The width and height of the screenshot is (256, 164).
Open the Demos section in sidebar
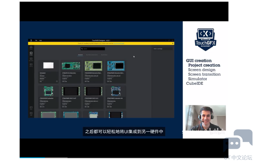31,65
